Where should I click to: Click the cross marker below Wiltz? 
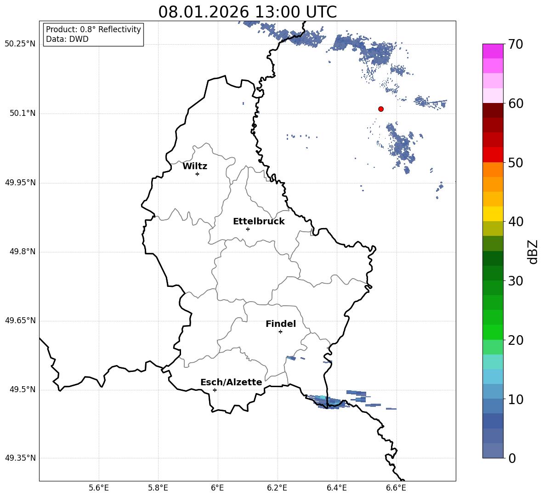coord(198,174)
